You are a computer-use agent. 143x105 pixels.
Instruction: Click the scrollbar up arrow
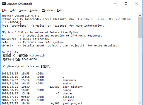[140, 15]
